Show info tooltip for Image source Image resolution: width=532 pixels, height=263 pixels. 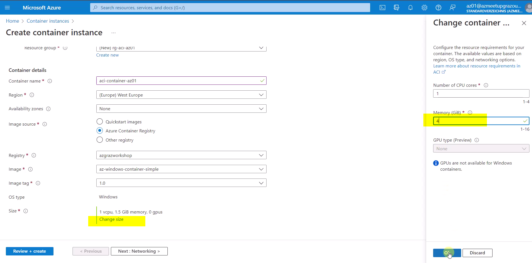[x=45, y=124]
